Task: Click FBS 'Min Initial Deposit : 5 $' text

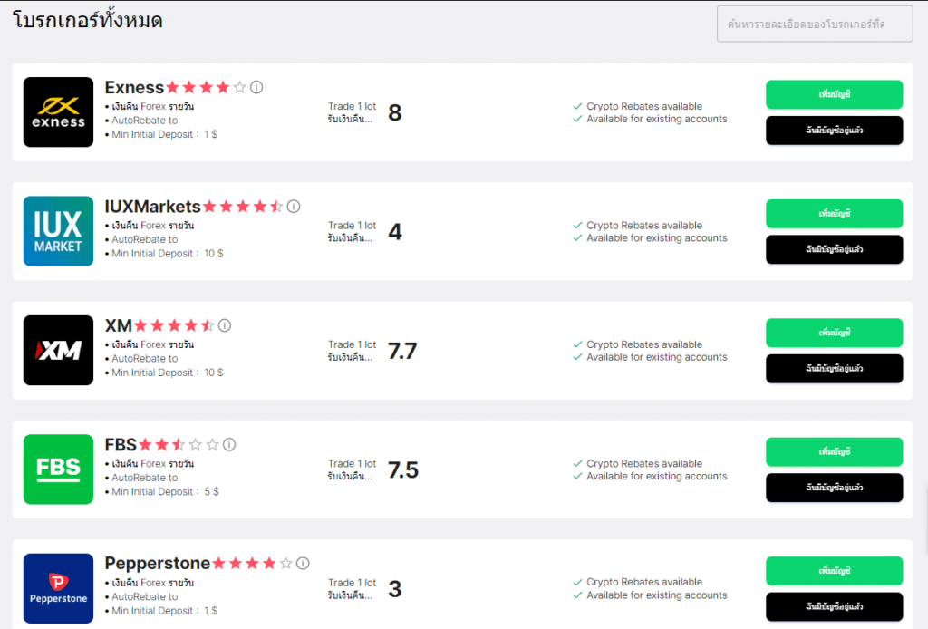Action: 165,492
